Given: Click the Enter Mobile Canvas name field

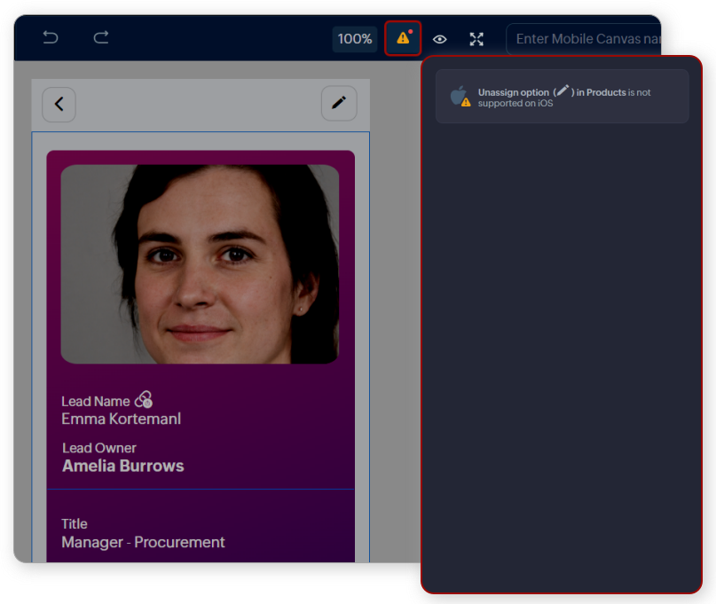Looking at the screenshot, I should click(586, 39).
